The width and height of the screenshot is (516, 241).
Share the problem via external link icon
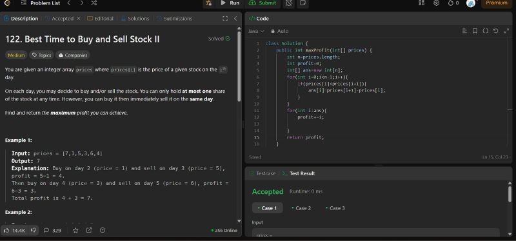coord(89,231)
